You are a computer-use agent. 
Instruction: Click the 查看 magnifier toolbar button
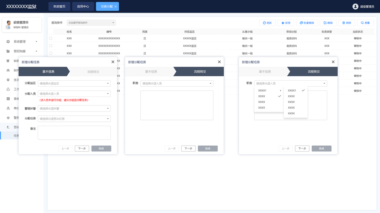pos(365,23)
